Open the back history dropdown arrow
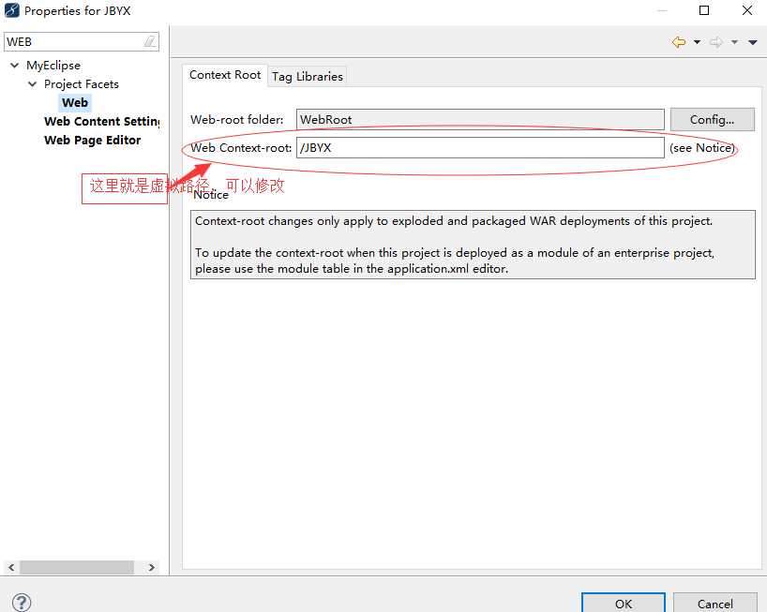 697,42
